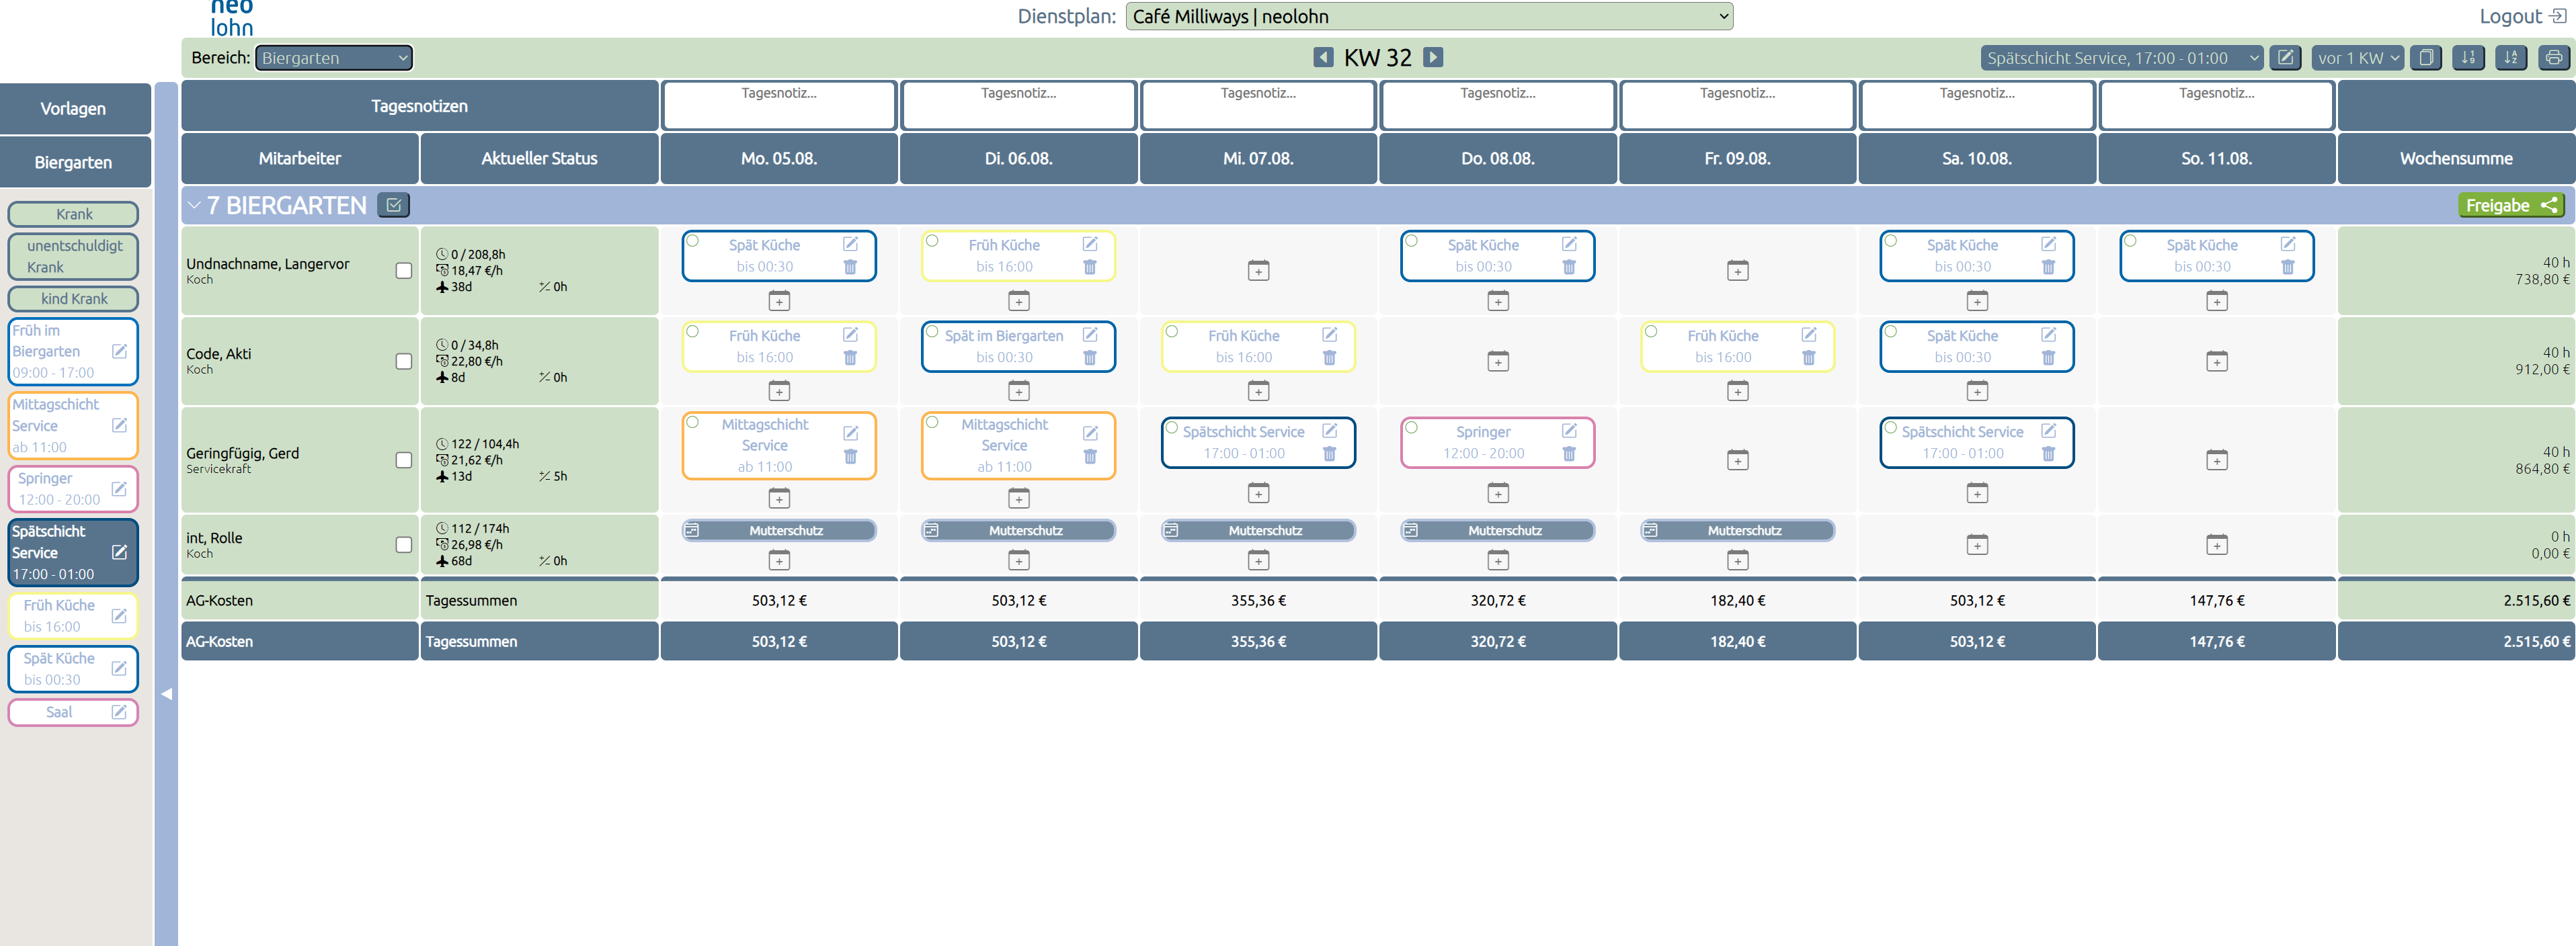Sort employees alphabetically A-Z
This screenshot has height=946, width=2576.
point(2510,58)
